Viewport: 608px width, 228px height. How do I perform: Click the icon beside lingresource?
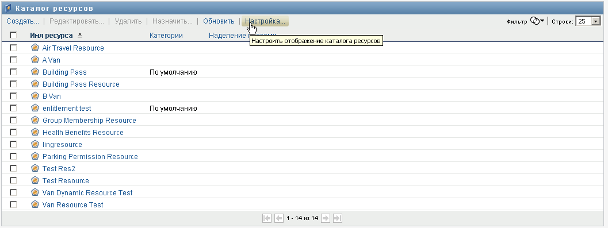[35, 144]
